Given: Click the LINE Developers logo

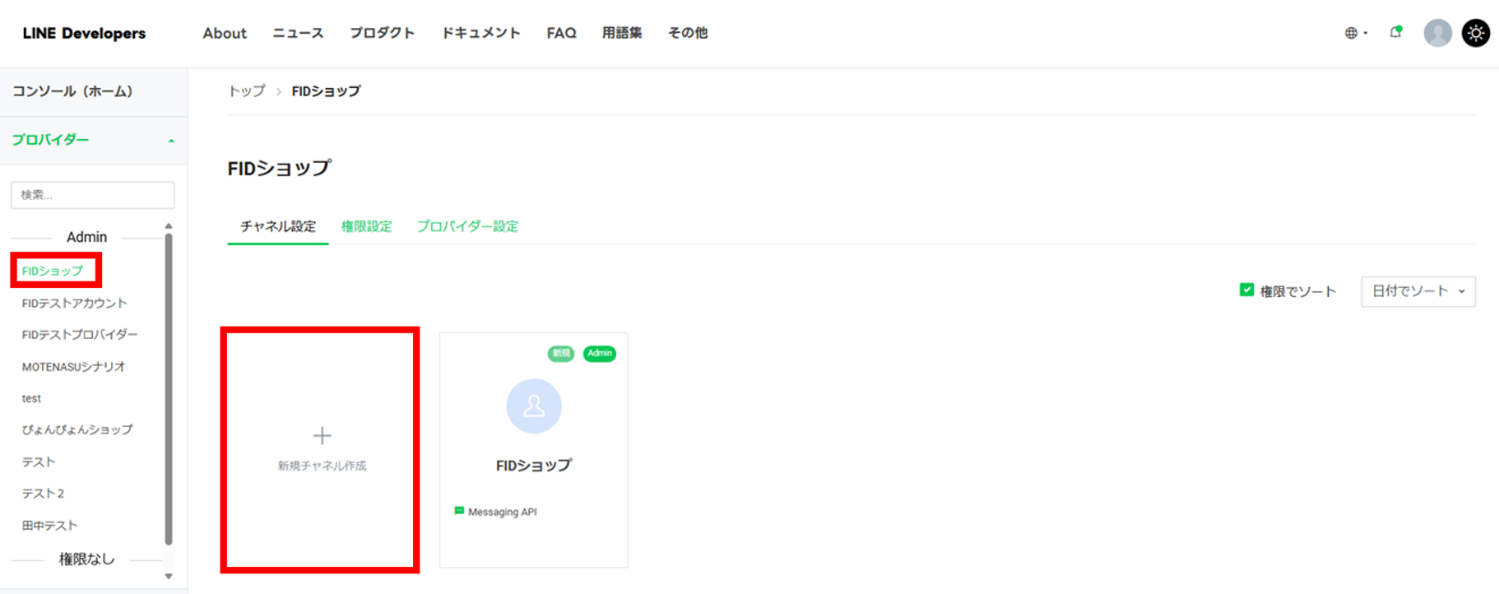Looking at the screenshot, I should (x=84, y=33).
